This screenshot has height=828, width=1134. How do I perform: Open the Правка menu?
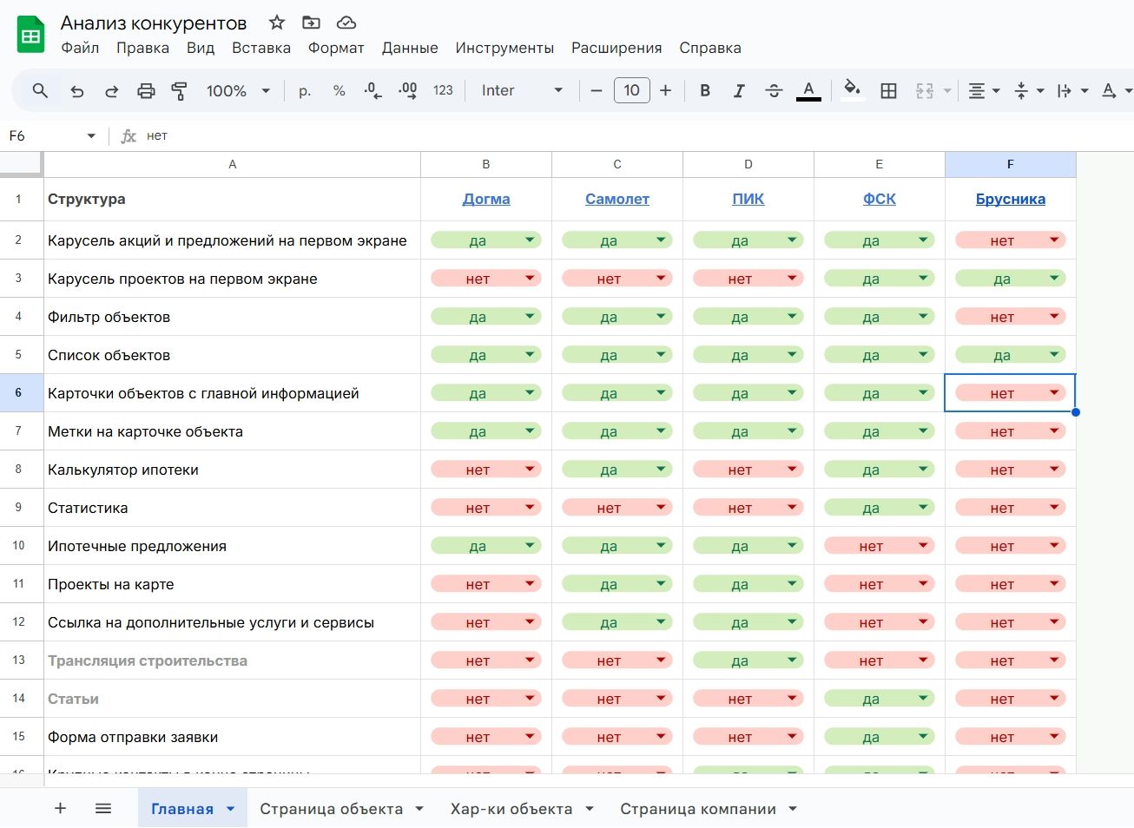pyautogui.click(x=142, y=48)
